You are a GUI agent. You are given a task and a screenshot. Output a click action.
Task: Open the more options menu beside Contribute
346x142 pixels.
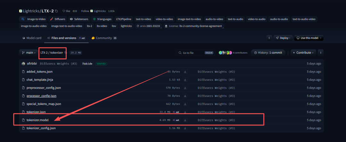(x=320, y=53)
